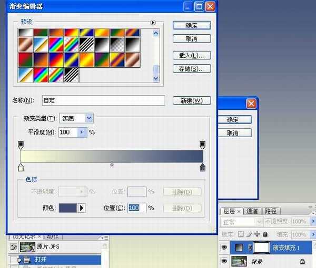
Task: Click the layer mask thumbnail of 渐变填充 1
Action: [262, 248]
